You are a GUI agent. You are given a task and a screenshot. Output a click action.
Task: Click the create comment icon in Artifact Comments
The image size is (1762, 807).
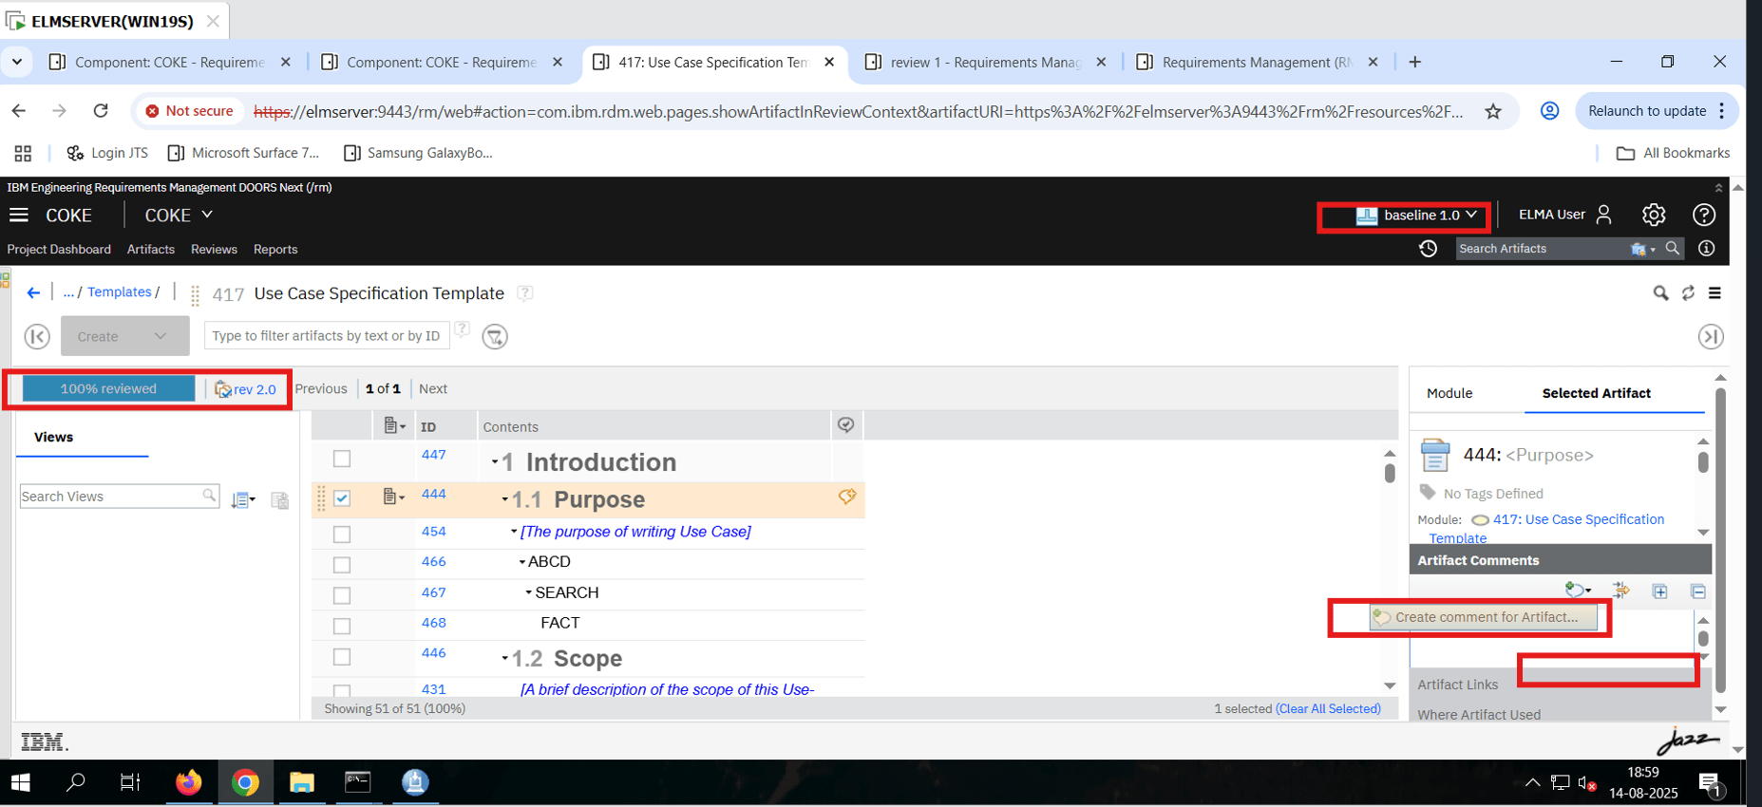tap(1578, 591)
